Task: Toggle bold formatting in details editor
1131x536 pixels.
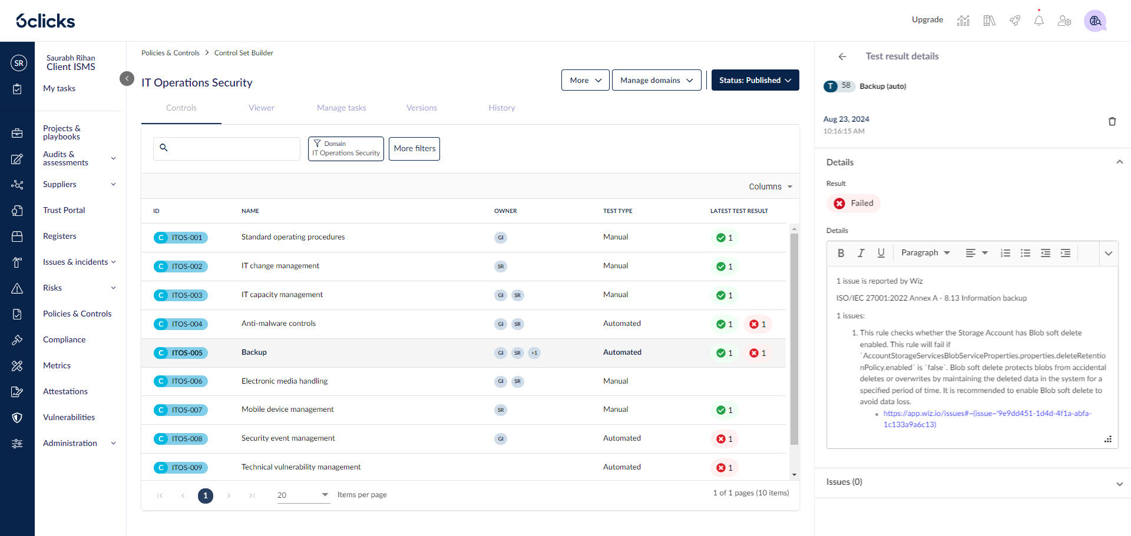Action: point(841,253)
